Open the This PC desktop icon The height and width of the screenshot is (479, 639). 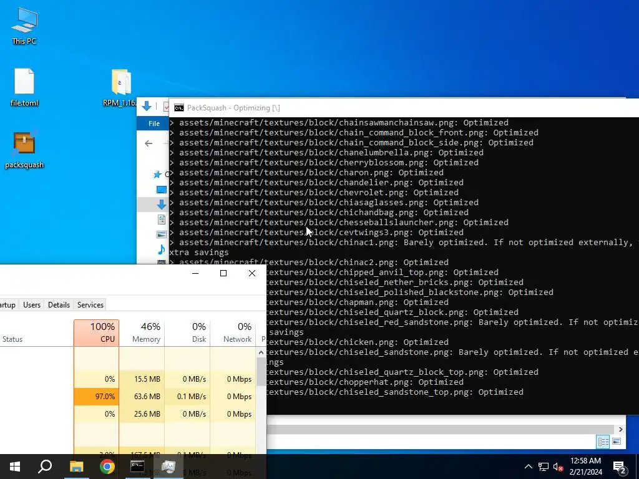[24, 25]
